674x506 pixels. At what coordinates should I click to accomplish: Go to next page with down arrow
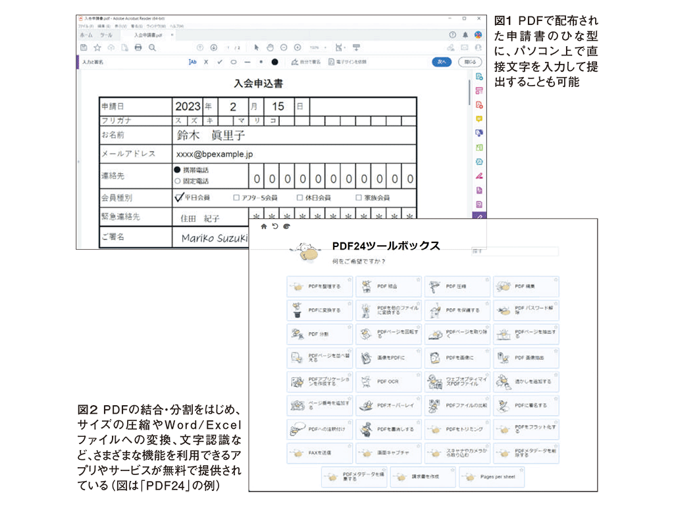[214, 47]
